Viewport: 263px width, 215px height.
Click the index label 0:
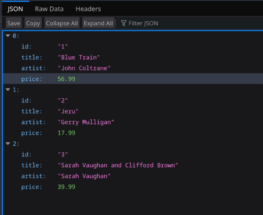[x=16, y=36]
